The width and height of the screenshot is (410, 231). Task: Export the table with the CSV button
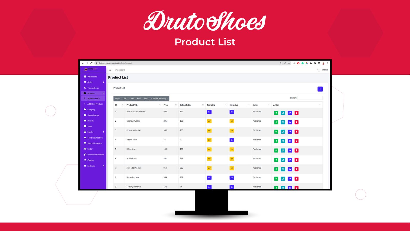(125, 99)
